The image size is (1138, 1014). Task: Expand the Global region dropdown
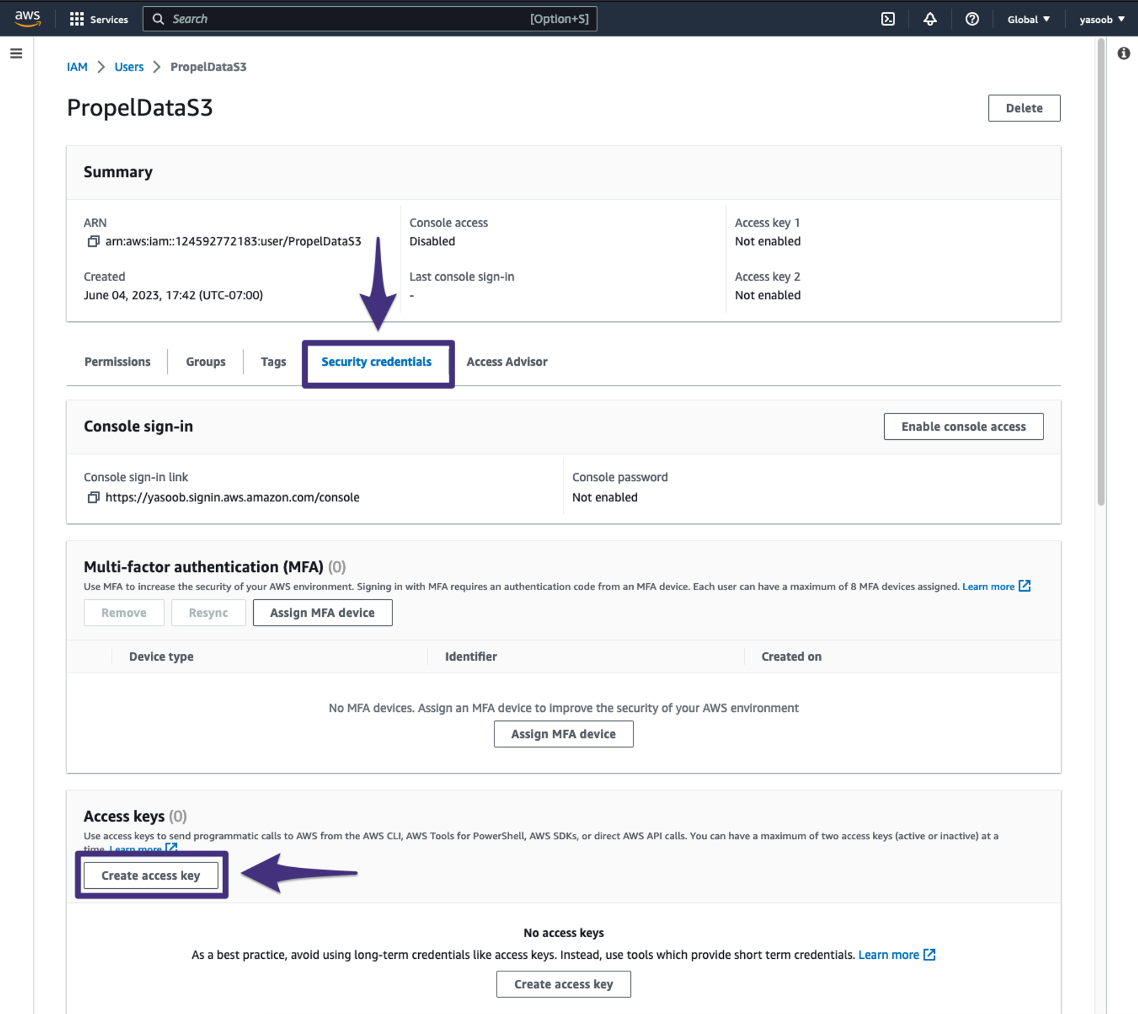coord(1028,19)
